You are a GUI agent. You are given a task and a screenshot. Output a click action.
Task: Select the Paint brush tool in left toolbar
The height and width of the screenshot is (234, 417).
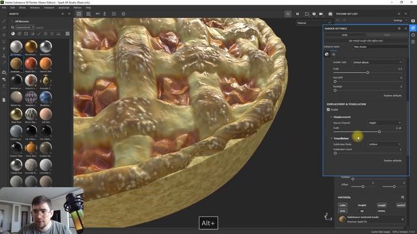click(x=4, y=21)
